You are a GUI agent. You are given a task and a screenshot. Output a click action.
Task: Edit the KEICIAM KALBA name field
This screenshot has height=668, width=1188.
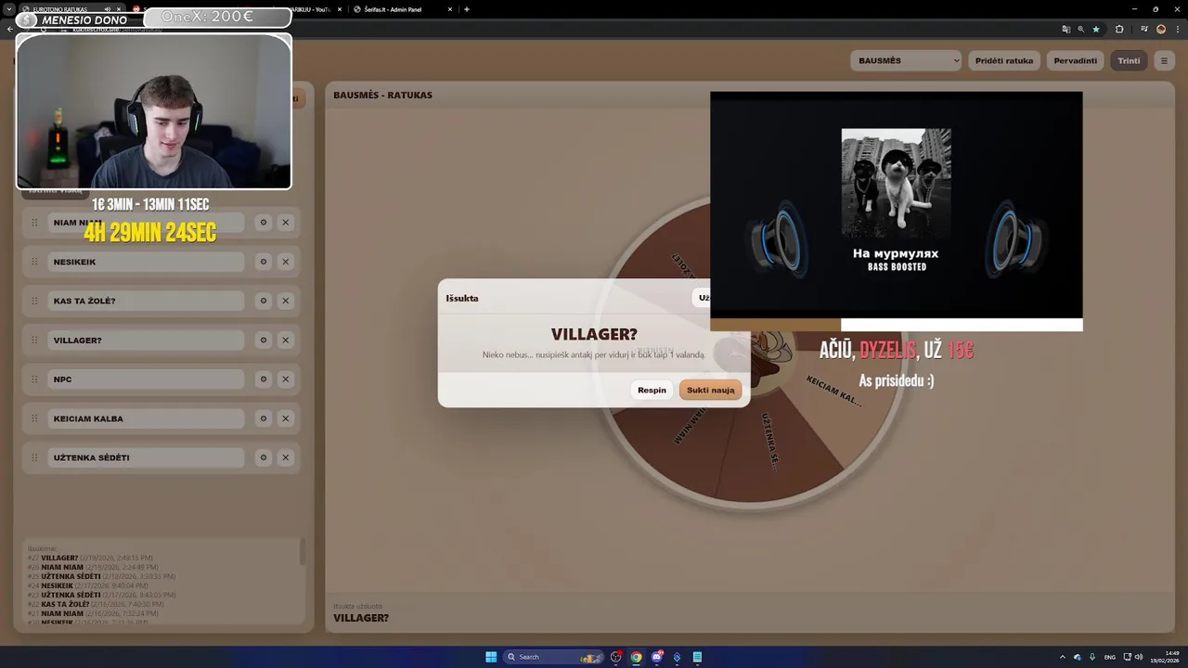tap(146, 418)
